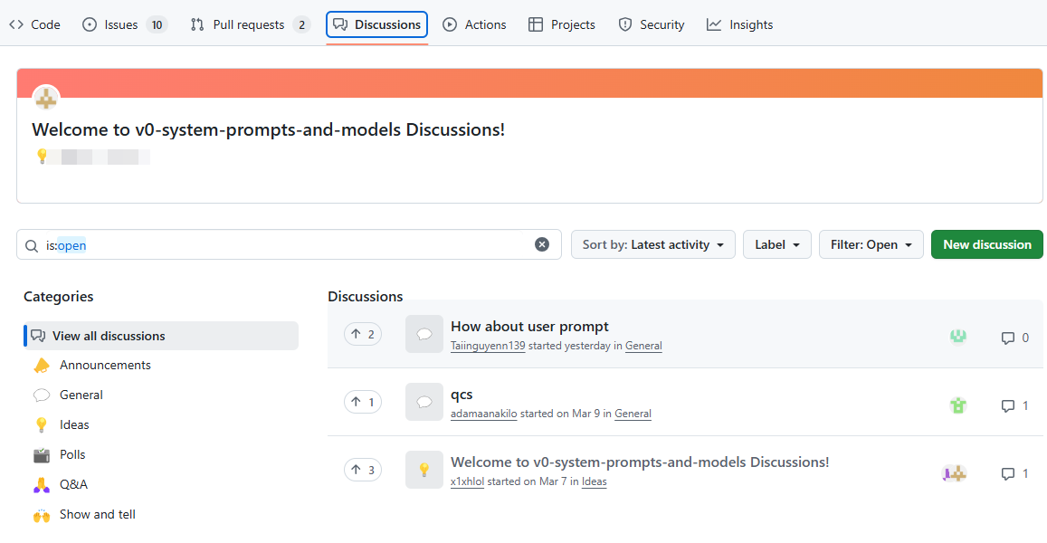The image size is (1047, 543).
Task: Open the Announcements category via its megaphone icon
Action: (41, 365)
